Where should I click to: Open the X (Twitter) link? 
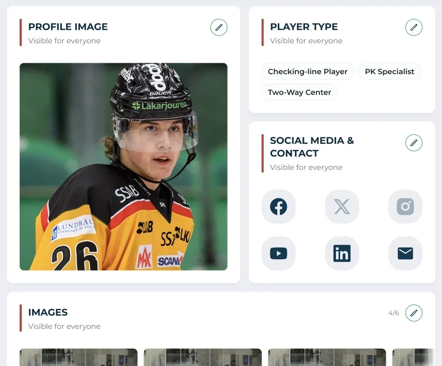pyautogui.click(x=342, y=207)
